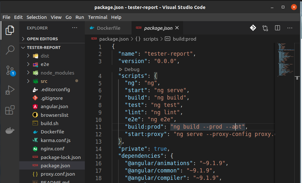Open editor more actions ellipsis menu
The image size is (302, 183).
click(x=290, y=28)
